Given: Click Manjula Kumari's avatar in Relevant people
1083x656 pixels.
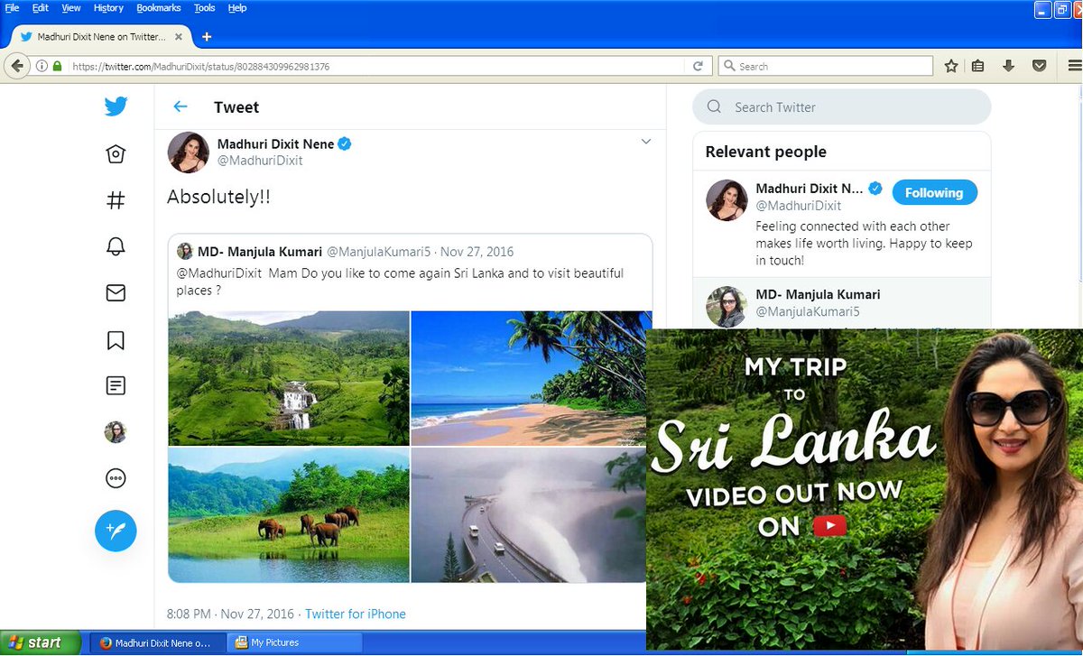Looking at the screenshot, I should click(x=726, y=306).
